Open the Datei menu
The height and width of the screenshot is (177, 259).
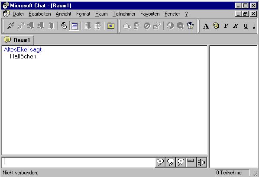tap(18, 14)
